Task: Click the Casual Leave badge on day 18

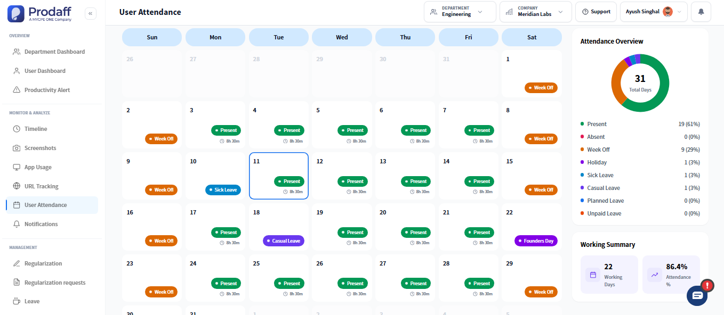Action: (283, 241)
